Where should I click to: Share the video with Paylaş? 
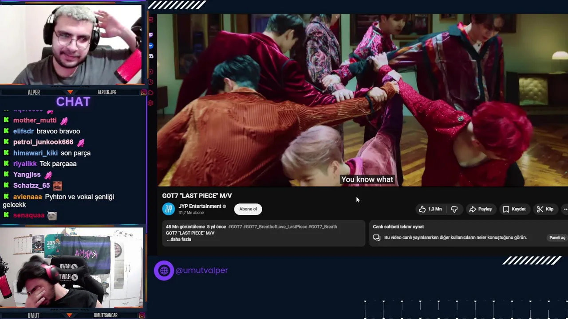[x=480, y=209]
